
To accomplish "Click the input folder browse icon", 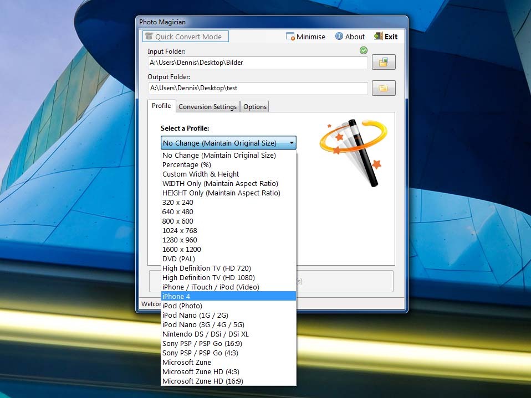I will (384, 62).
